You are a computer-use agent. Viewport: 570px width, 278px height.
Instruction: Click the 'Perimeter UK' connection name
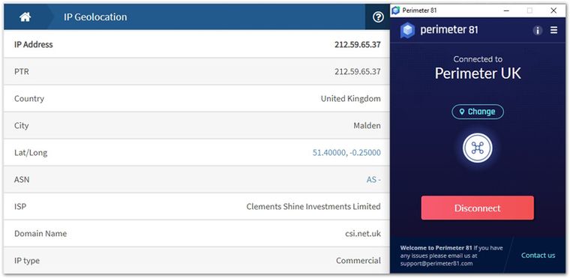point(478,73)
